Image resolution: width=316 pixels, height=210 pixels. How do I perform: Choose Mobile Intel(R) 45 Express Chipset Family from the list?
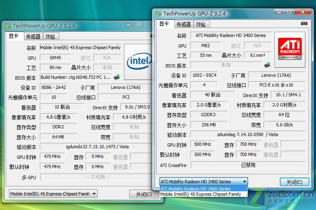[203, 194]
